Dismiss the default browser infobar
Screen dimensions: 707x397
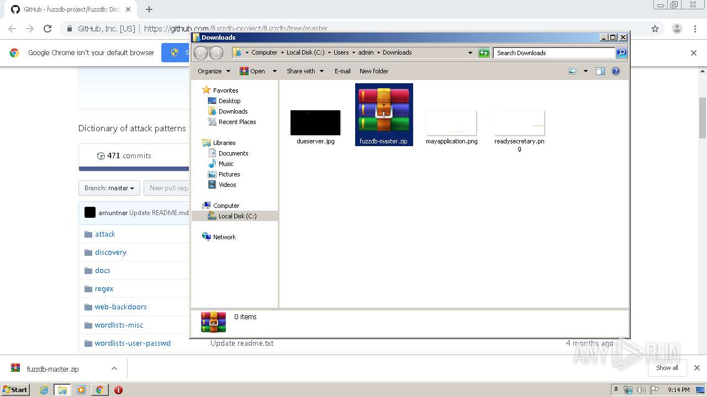694,53
